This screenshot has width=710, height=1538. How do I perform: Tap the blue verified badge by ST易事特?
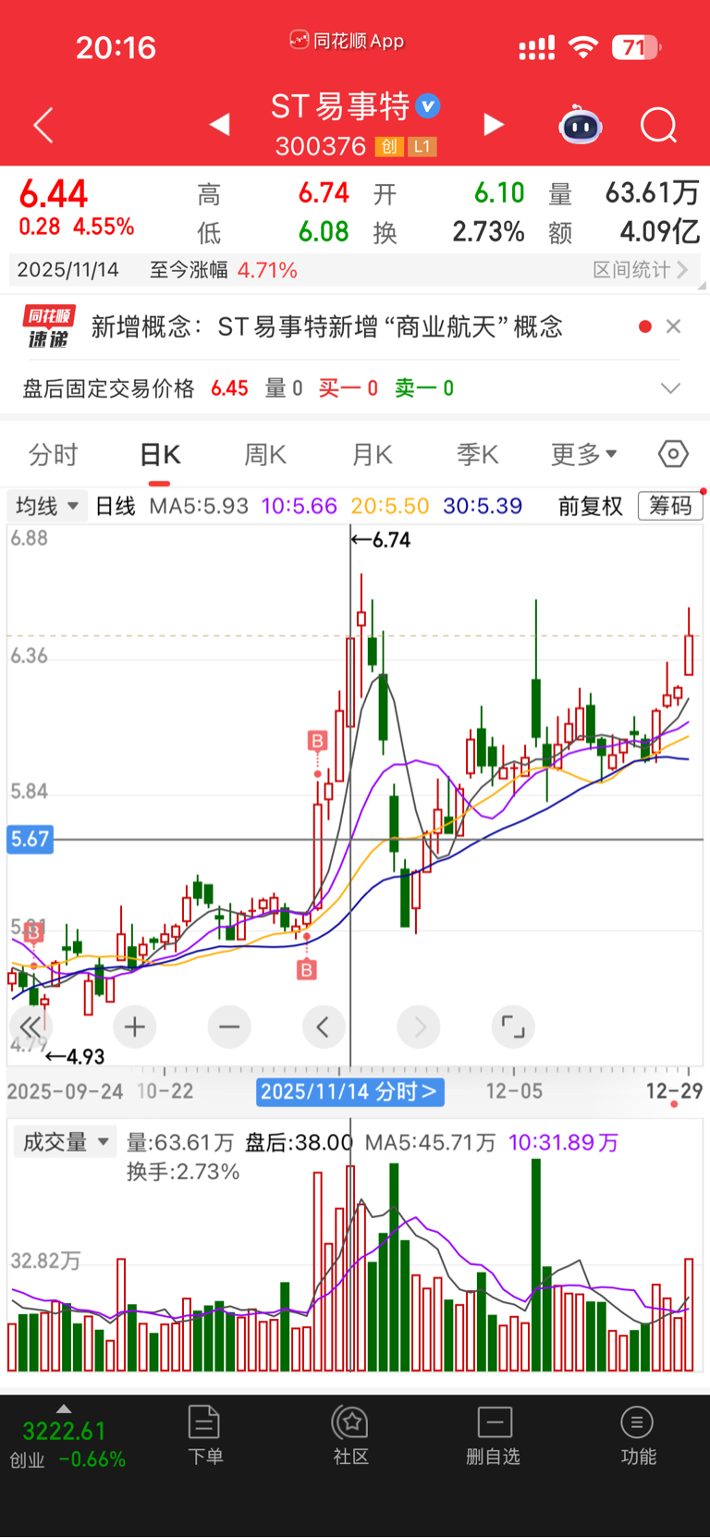(428, 106)
